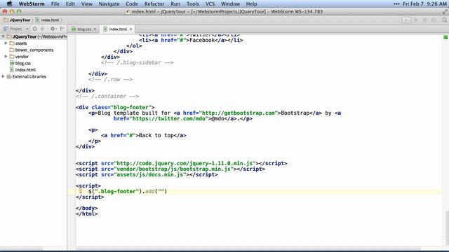
Task: Click the bootstrap.min.js script line
Action: (170, 169)
